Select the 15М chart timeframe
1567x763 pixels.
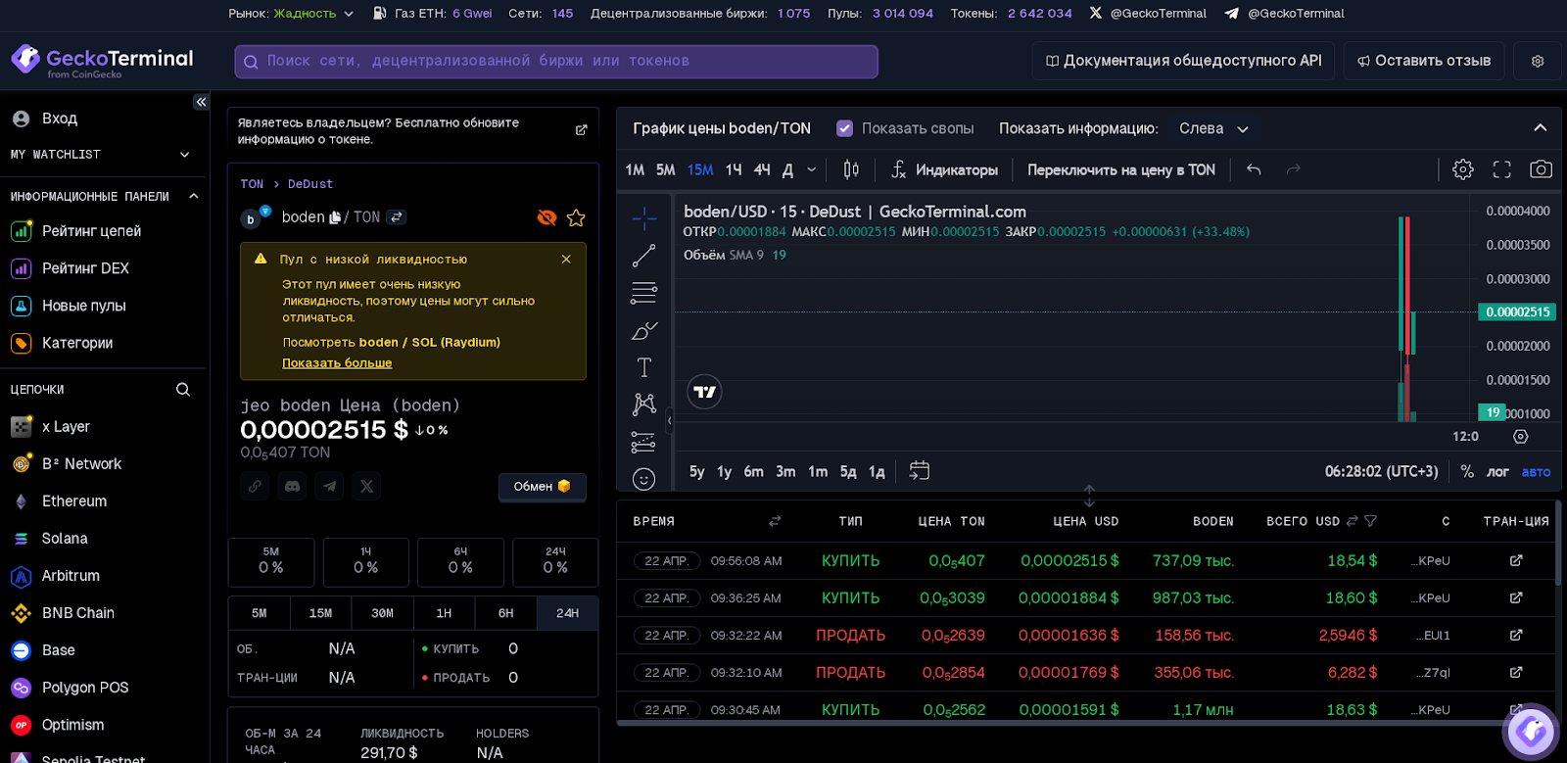pos(700,169)
